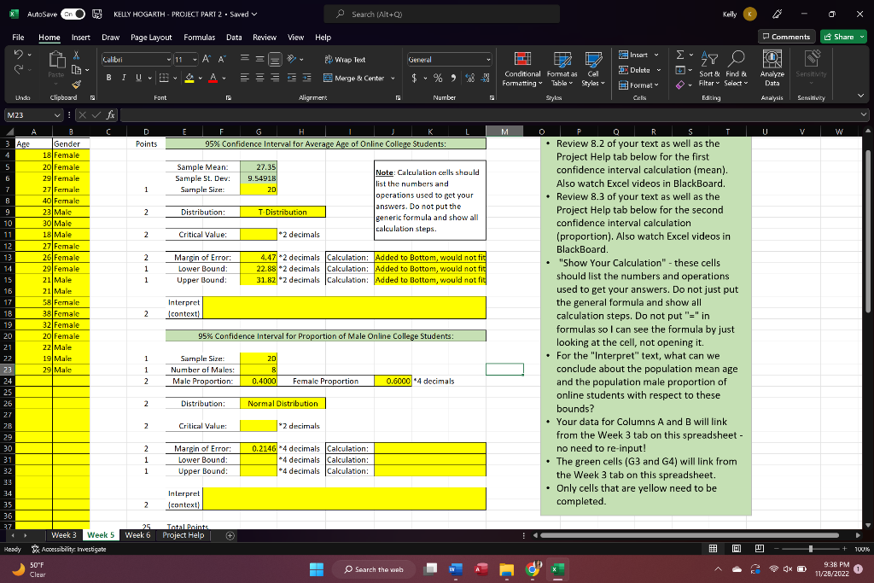Switch to the Week 3 sheet tab
The image size is (874, 583).
point(64,535)
